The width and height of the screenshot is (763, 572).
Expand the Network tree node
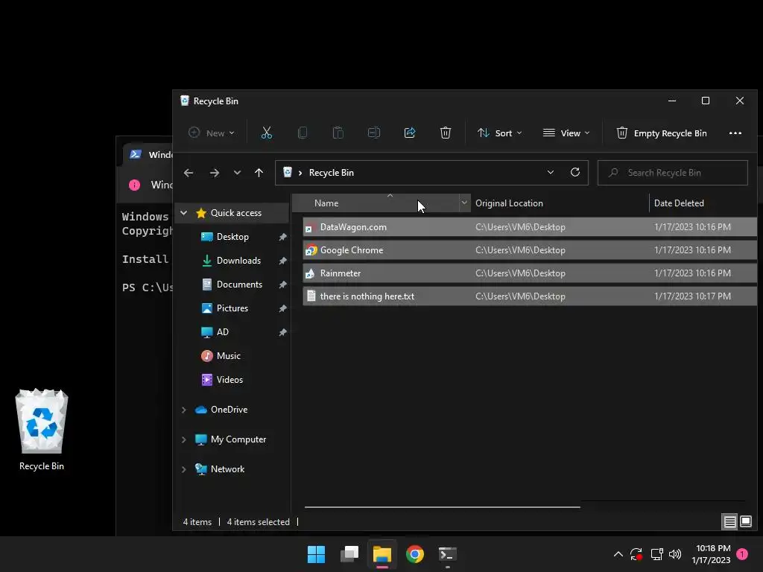(x=184, y=469)
